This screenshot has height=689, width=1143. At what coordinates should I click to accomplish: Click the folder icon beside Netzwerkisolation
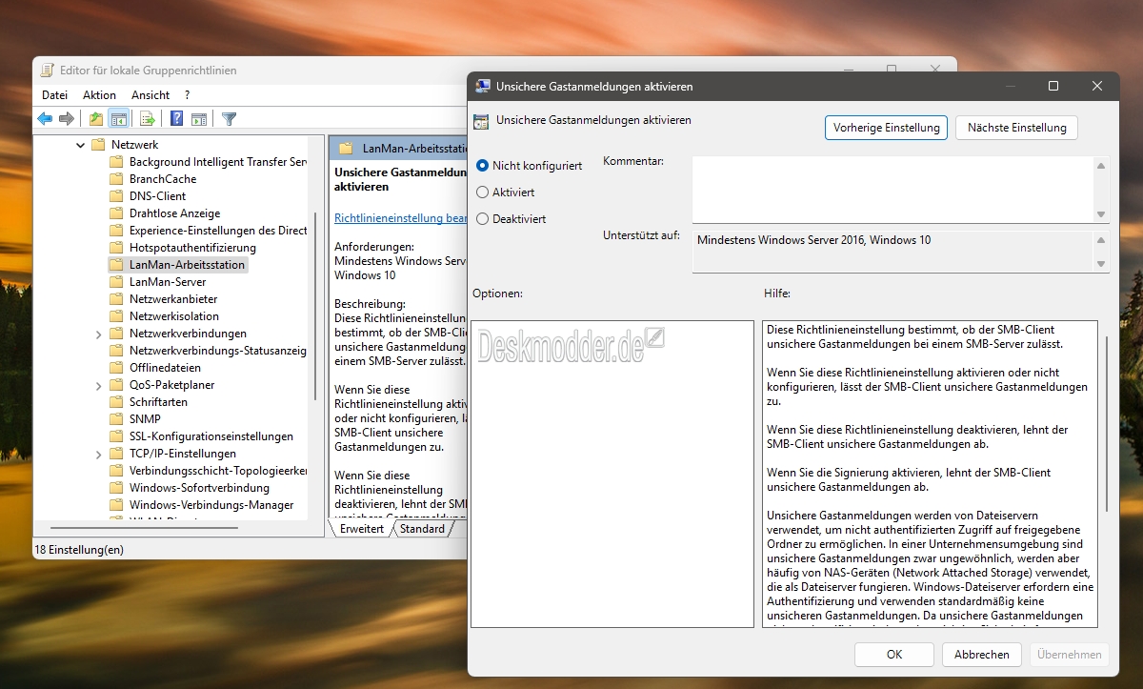pyautogui.click(x=116, y=316)
